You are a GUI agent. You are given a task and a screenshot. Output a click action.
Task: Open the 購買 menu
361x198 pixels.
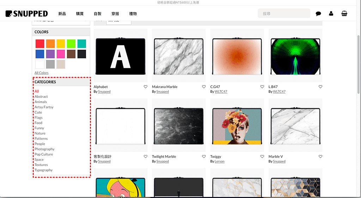click(80, 14)
